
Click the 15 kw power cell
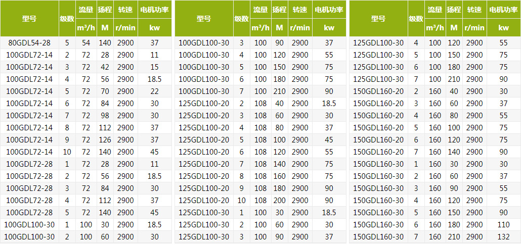click(155, 67)
